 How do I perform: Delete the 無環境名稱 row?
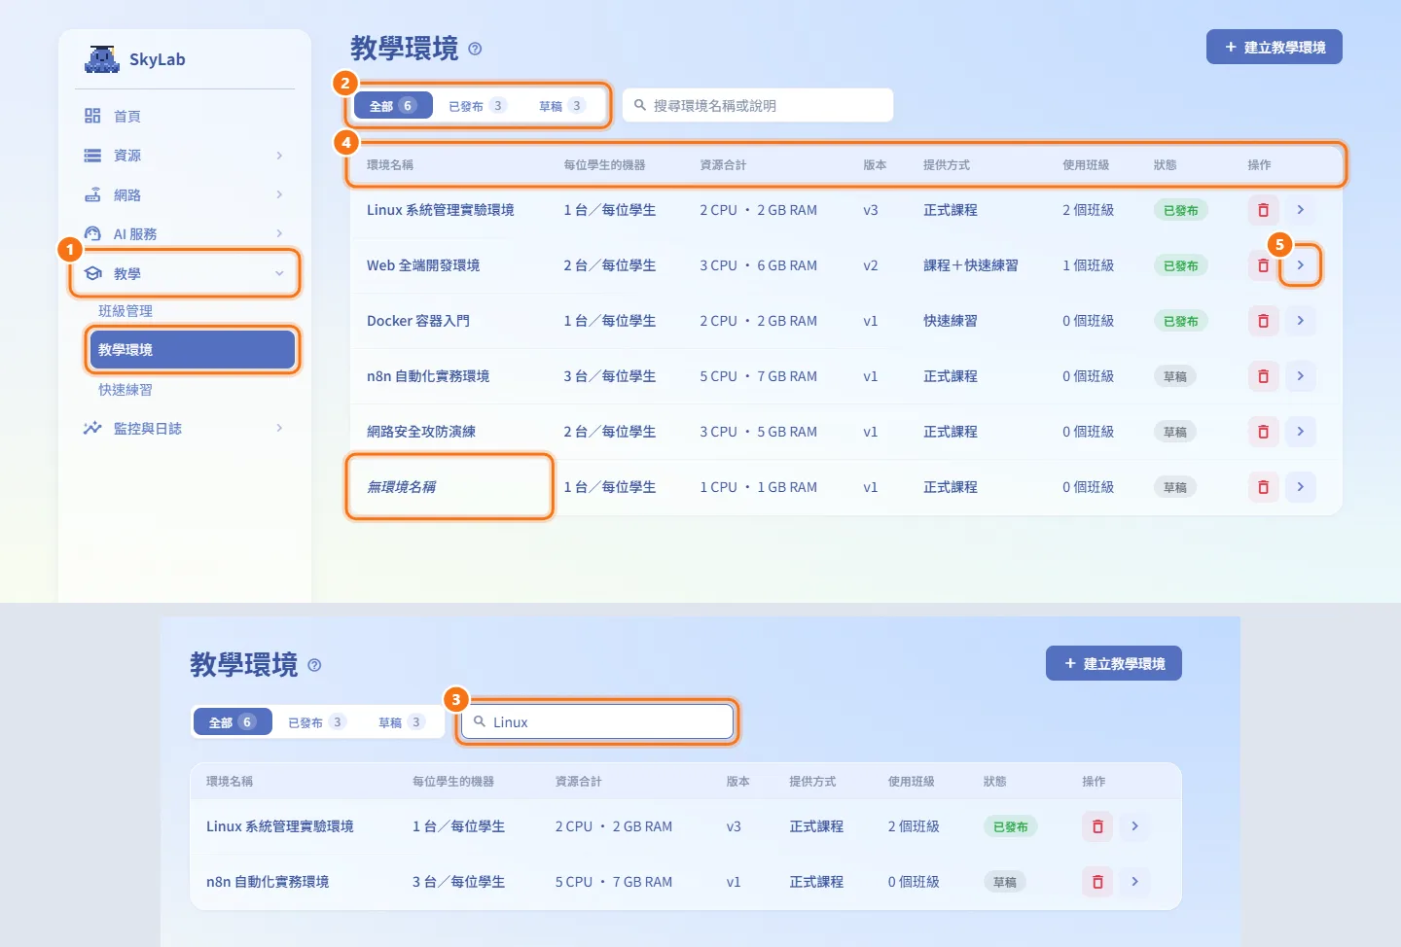[1263, 487]
